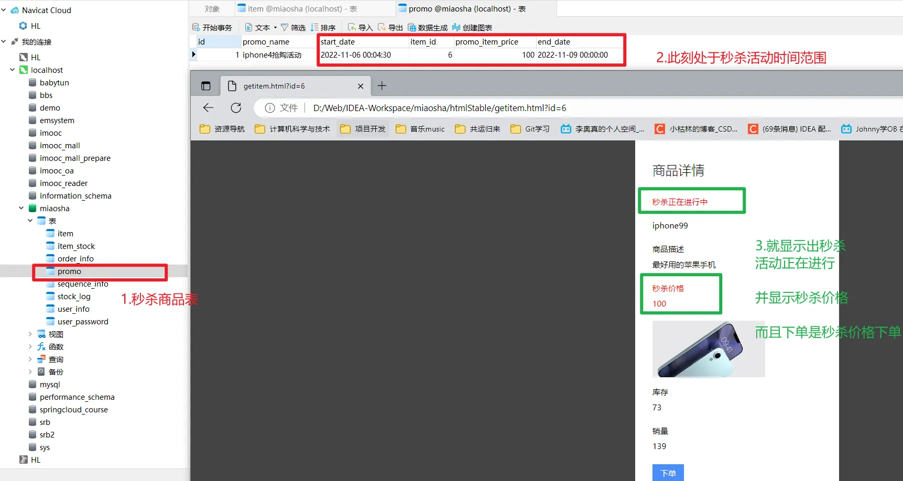Click the Filter (筛选) funnel icon
Image resolution: width=903 pixels, height=481 pixels.
285,27
